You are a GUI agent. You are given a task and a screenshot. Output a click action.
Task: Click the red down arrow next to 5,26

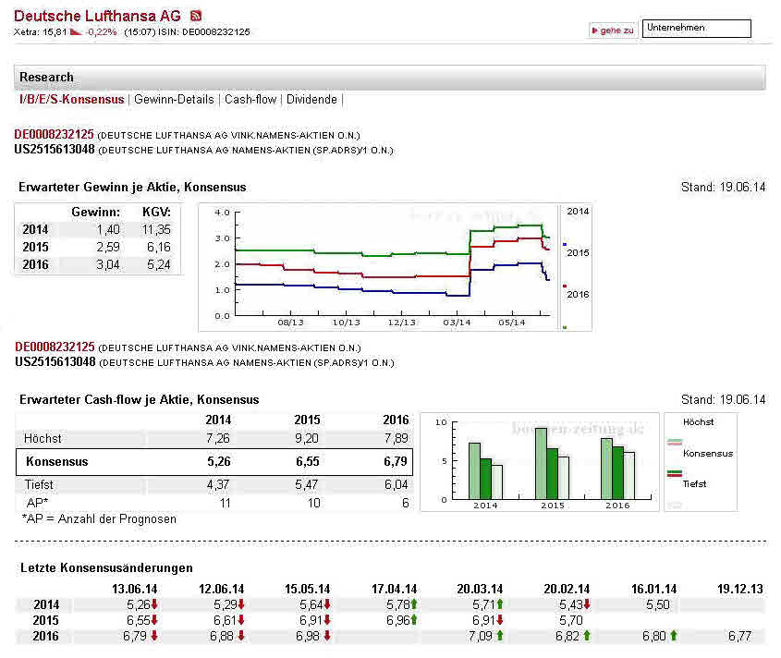click(x=154, y=604)
